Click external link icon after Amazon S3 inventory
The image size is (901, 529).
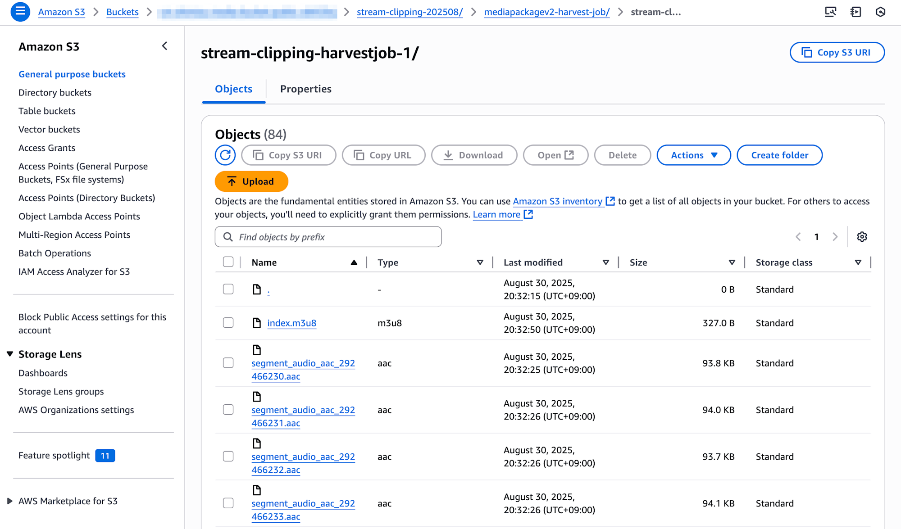pyautogui.click(x=610, y=201)
